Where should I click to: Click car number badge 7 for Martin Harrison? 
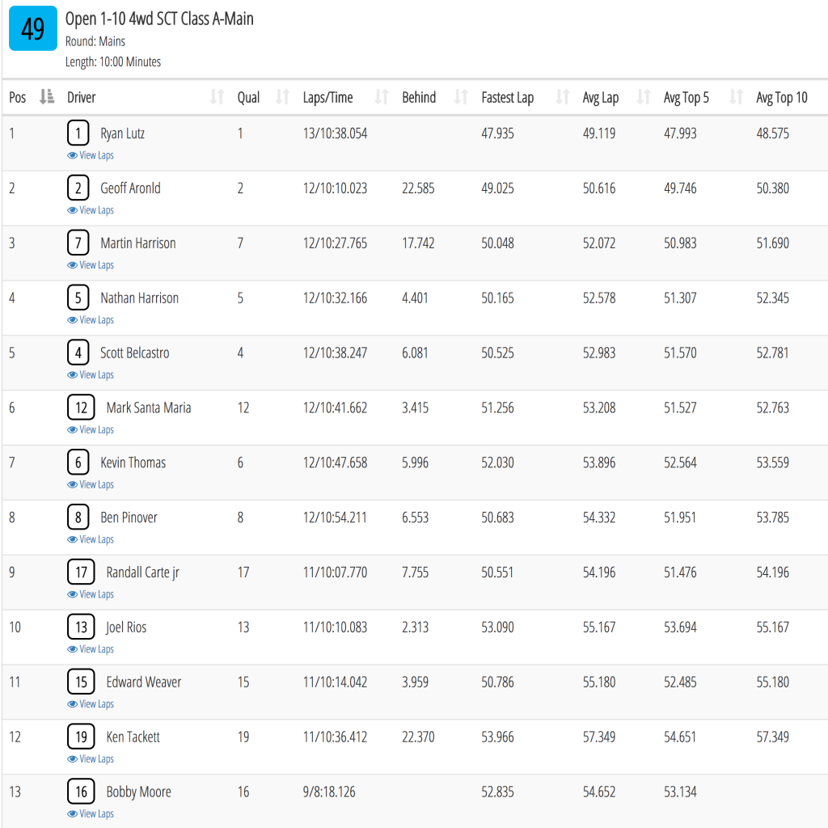coord(78,243)
